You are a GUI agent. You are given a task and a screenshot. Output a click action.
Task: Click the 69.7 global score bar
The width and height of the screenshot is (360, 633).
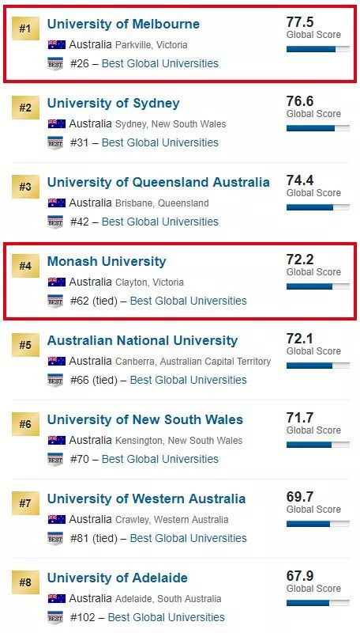tap(318, 524)
